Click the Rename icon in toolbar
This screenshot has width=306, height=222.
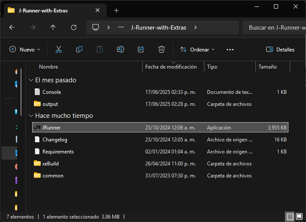click(120, 50)
